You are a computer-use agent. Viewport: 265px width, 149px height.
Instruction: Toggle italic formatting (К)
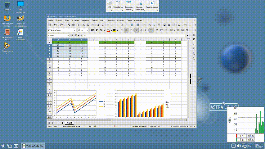point(97,30)
